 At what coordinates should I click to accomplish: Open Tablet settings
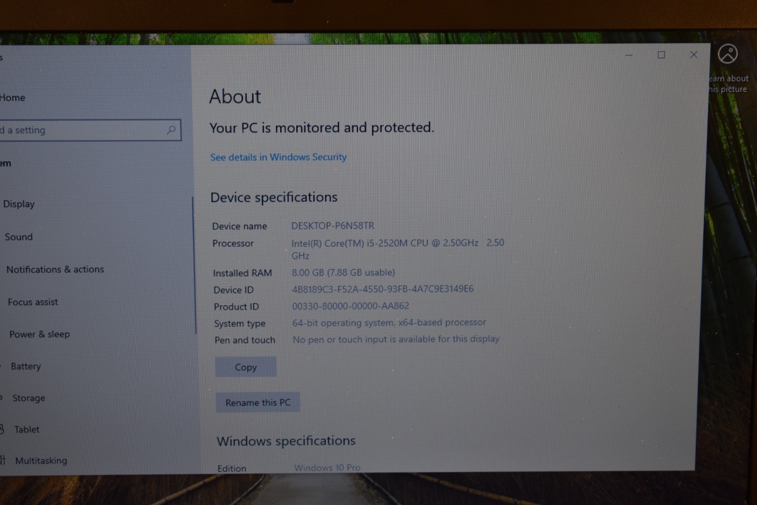pyautogui.click(x=27, y=429)
